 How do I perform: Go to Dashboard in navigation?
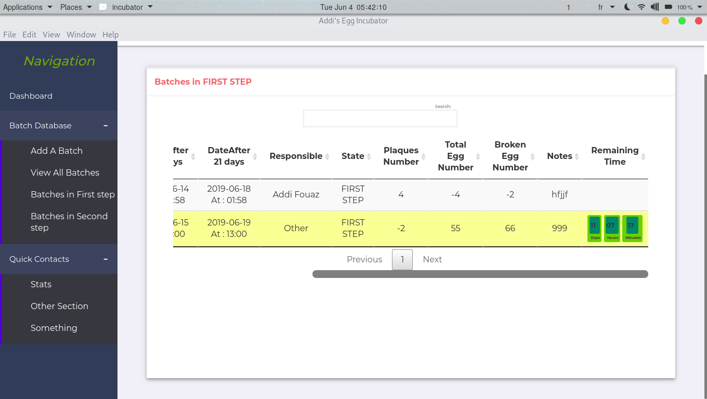[31, 96]
